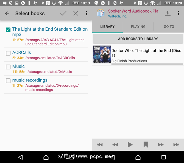The width and height of the screenshot is (184, 163).
Task: Tap the Wiltech, Inc. developer label
Action: tap(118, 16)
